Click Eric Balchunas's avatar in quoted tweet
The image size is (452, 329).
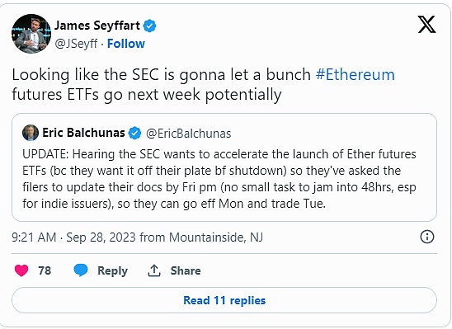pos(31,133)
